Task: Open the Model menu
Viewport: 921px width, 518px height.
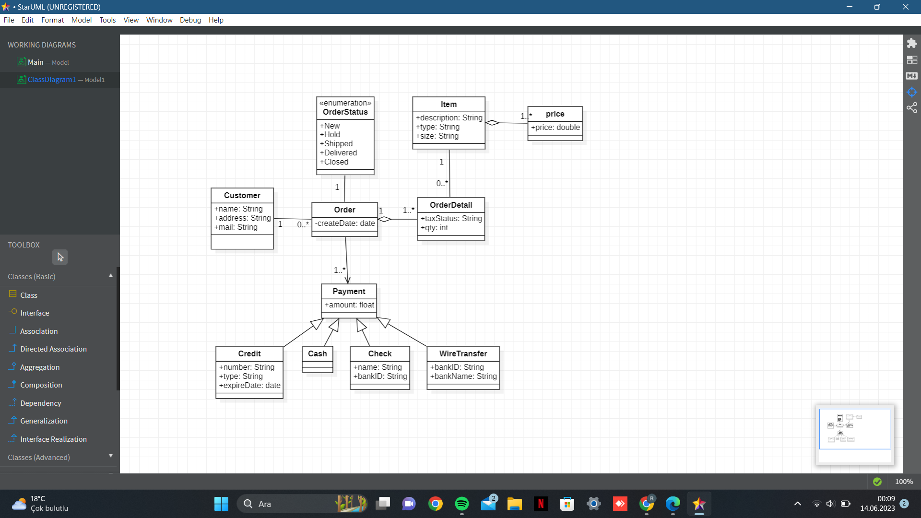Action: (x=82, y=20)
